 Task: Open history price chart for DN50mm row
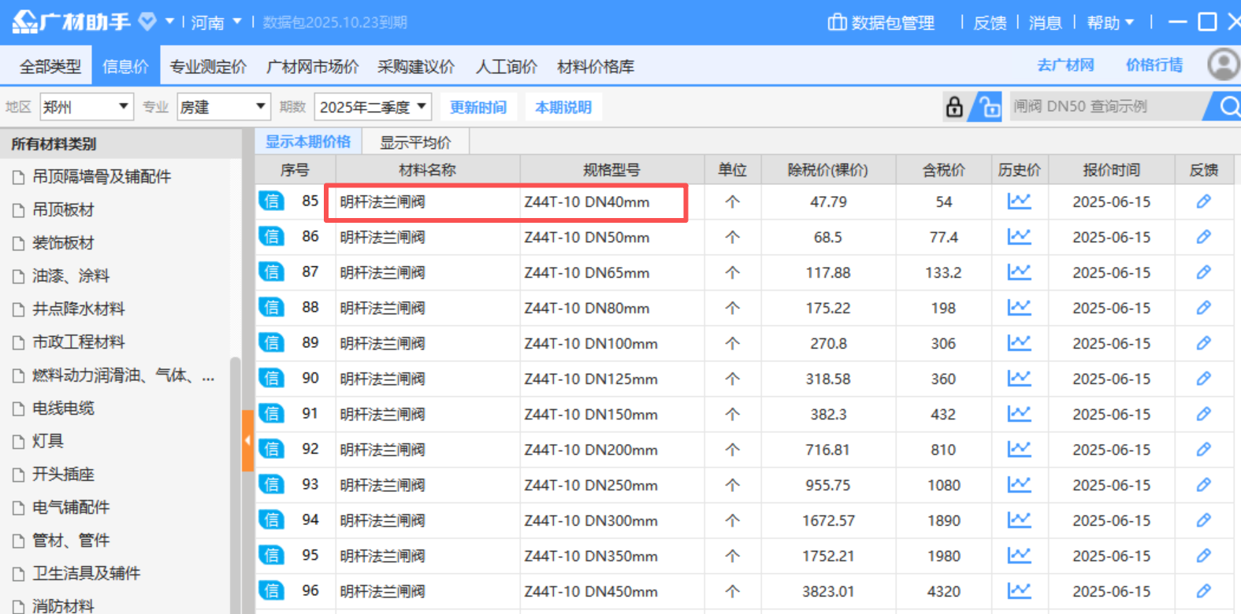pyautogui.click(x=1019, y=237)
